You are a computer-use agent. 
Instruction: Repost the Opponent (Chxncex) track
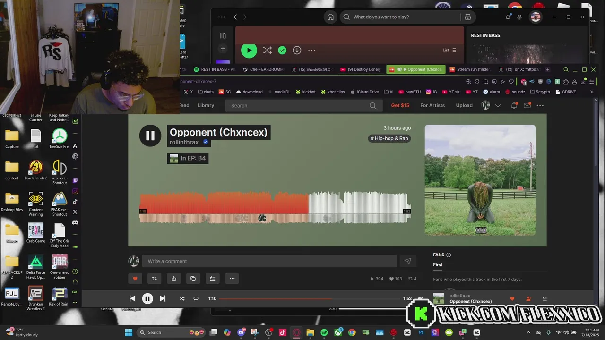(154, 279)
